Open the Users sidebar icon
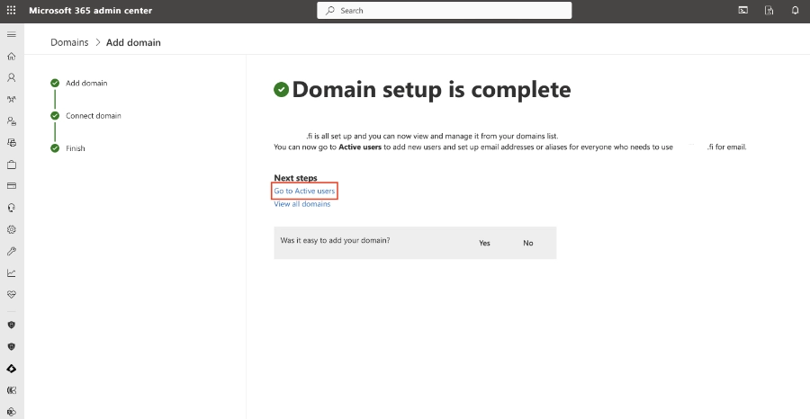This screenshot has width=810, height=419. [12, 78]
